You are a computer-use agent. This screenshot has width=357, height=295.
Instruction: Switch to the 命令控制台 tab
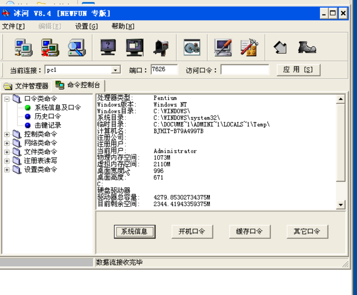pos(78,85)
